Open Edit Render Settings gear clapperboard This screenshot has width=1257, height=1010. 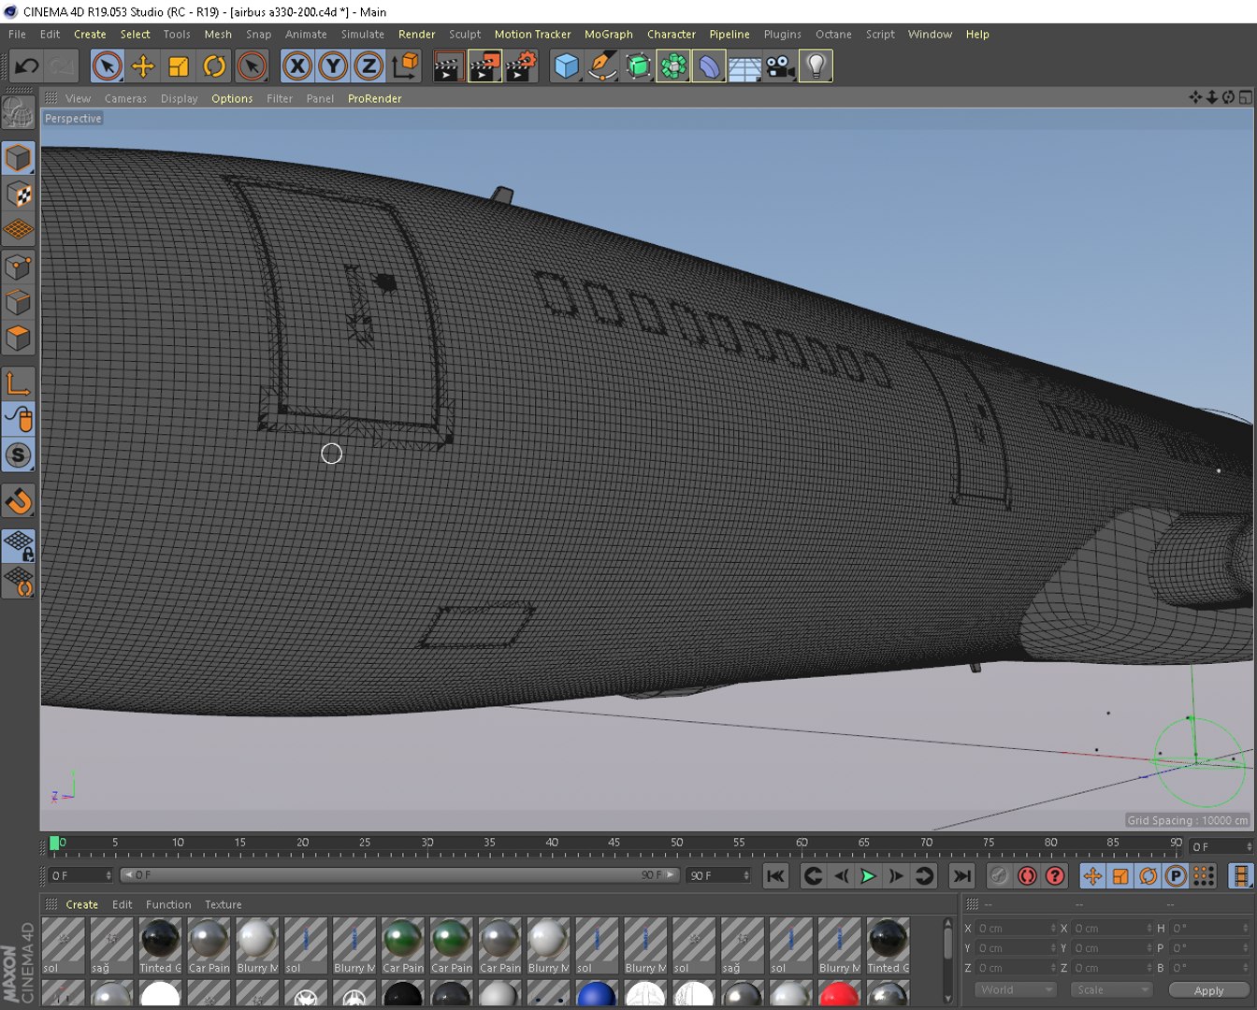pos(522,66)
